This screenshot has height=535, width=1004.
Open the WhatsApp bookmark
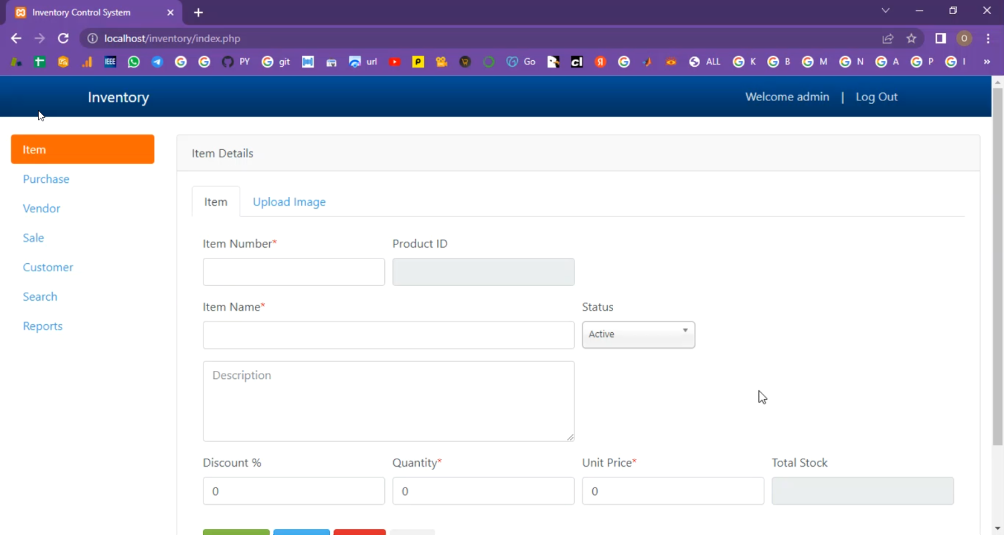[x=134, y=62]
